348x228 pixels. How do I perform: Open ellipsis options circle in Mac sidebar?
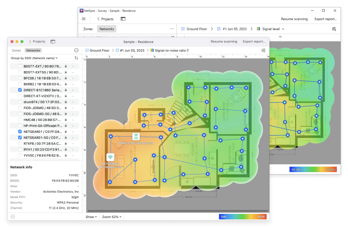coord(76,51)
